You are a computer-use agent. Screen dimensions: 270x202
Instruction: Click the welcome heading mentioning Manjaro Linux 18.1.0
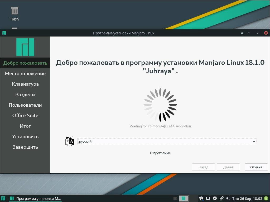pos(160,66)
